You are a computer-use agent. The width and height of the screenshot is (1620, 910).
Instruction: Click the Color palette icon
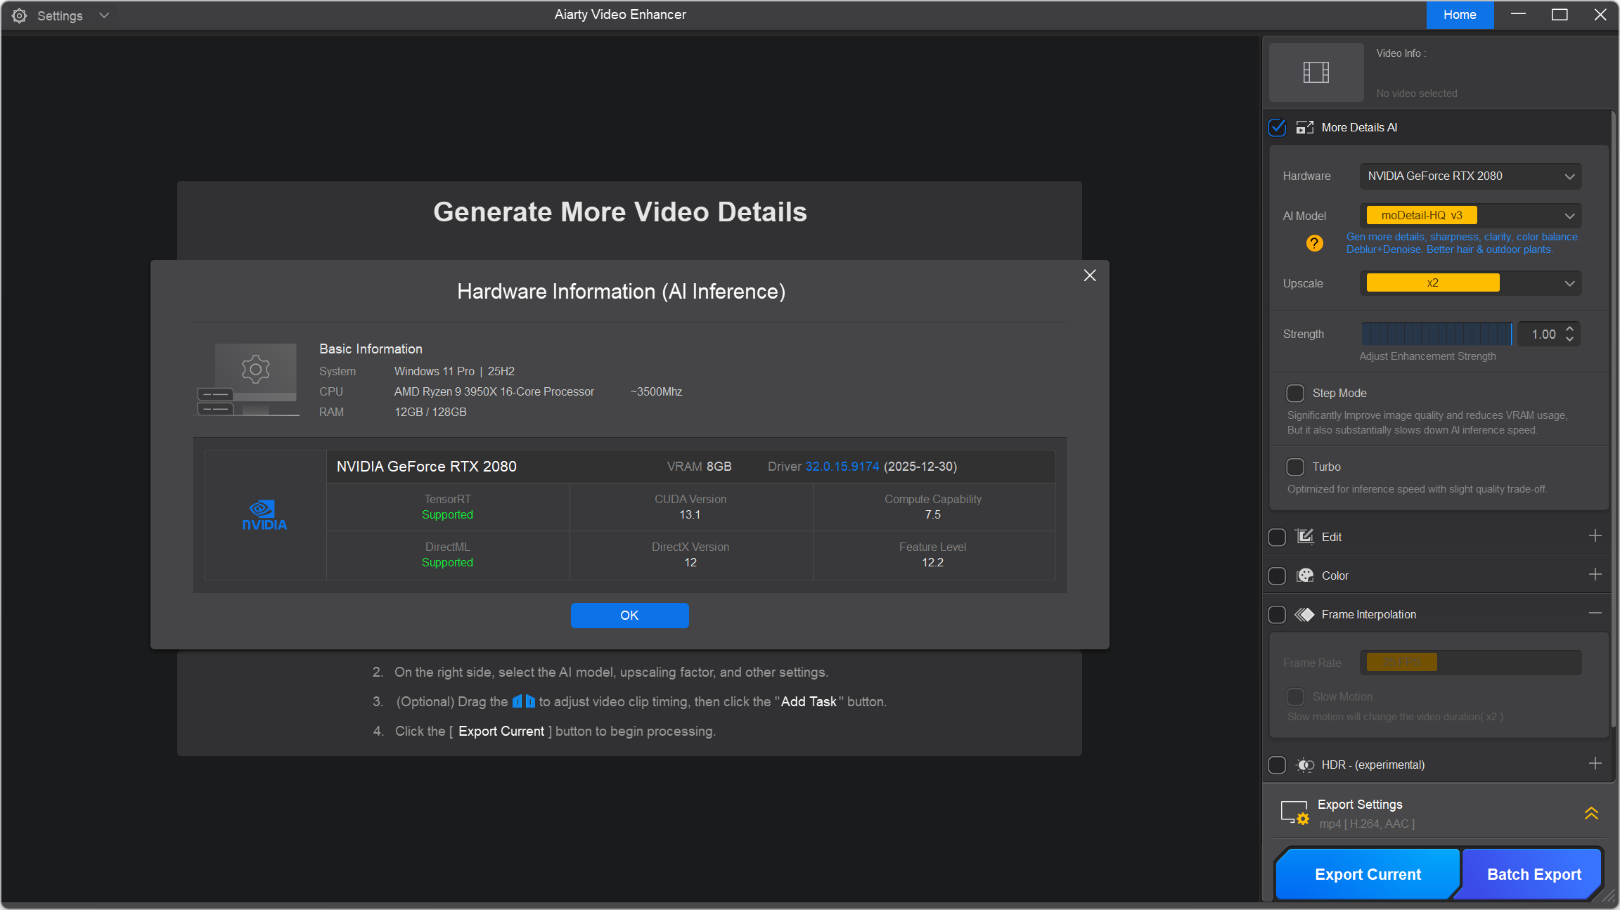click(1305, 576)
